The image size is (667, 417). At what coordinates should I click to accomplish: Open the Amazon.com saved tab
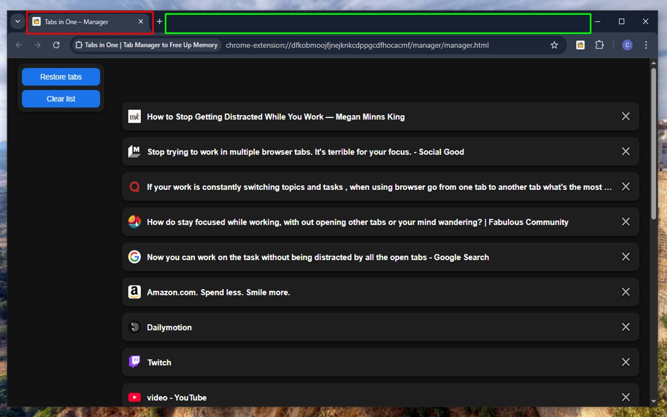218,292
